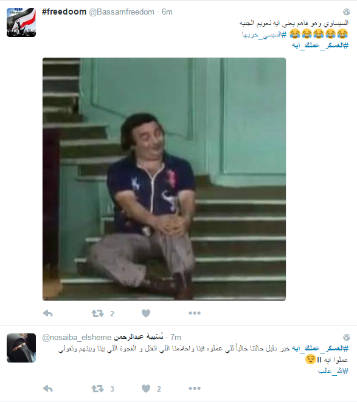
Task: Click globe icon on first tweet
Action: click(x=347, y=12)
